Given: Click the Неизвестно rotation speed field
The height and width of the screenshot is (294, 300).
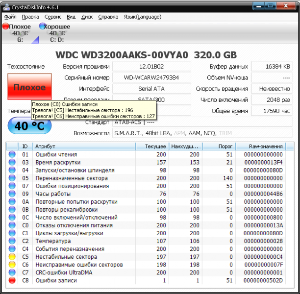Looking at the screenshot, I should point(272,89).
